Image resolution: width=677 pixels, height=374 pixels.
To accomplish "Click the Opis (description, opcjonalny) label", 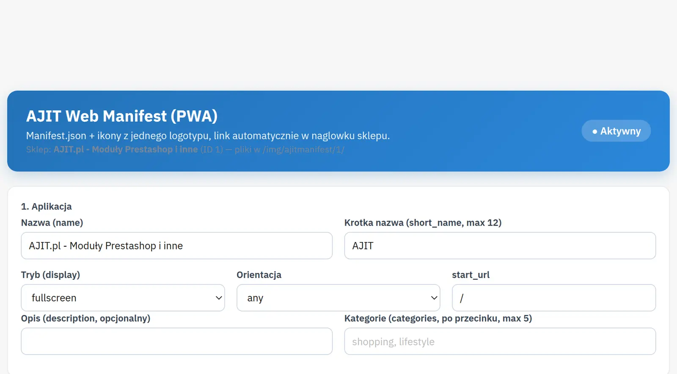I will pos(85,318).
